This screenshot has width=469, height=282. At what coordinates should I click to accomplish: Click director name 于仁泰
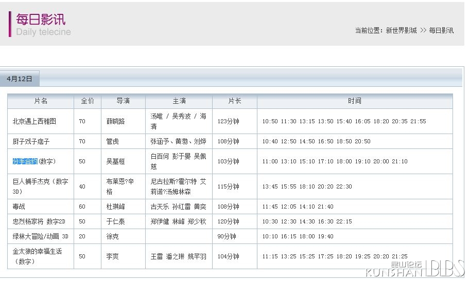click(115, 221)
